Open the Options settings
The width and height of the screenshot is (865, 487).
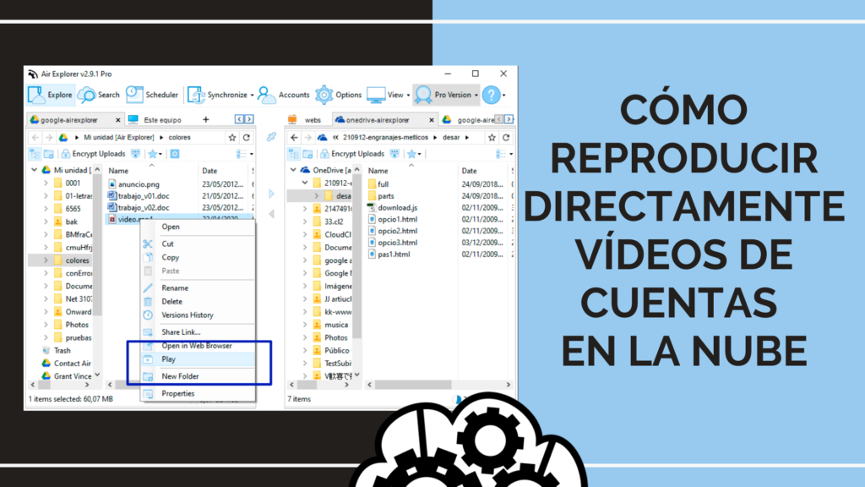tap(338, 95)
